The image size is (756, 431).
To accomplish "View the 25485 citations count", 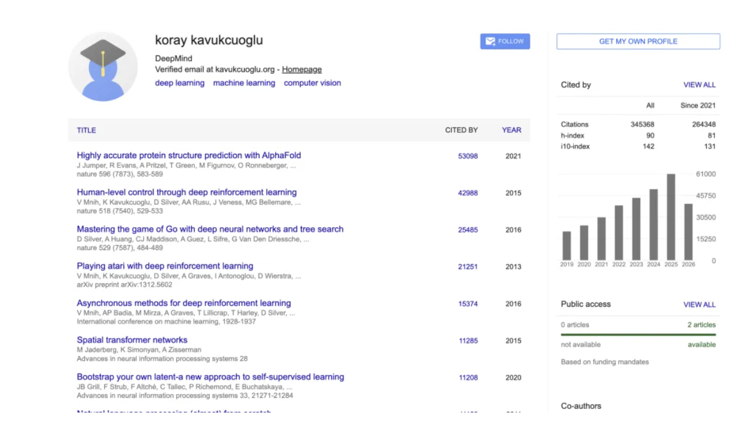I will click(468, 230).
